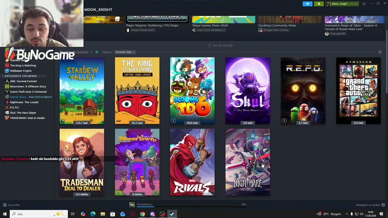Open the Stardew Valley cover
Viewport: 388px width, 218px height.
pos(82,91)
